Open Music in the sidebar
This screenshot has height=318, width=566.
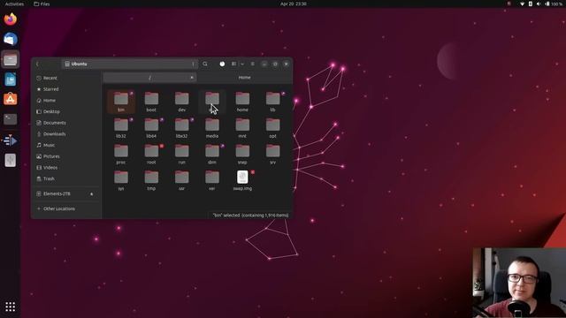pos(66,145)
